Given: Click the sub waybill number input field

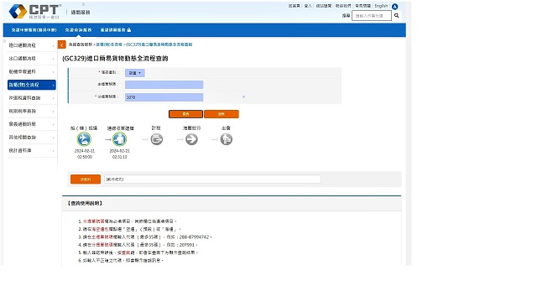Looking at the screenshot, I should tap(164, 97).
